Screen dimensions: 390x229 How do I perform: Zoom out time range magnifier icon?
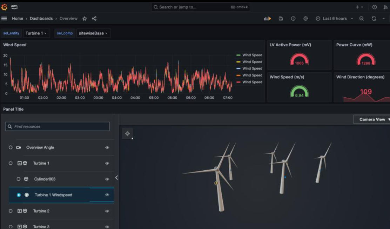[361, 19]
